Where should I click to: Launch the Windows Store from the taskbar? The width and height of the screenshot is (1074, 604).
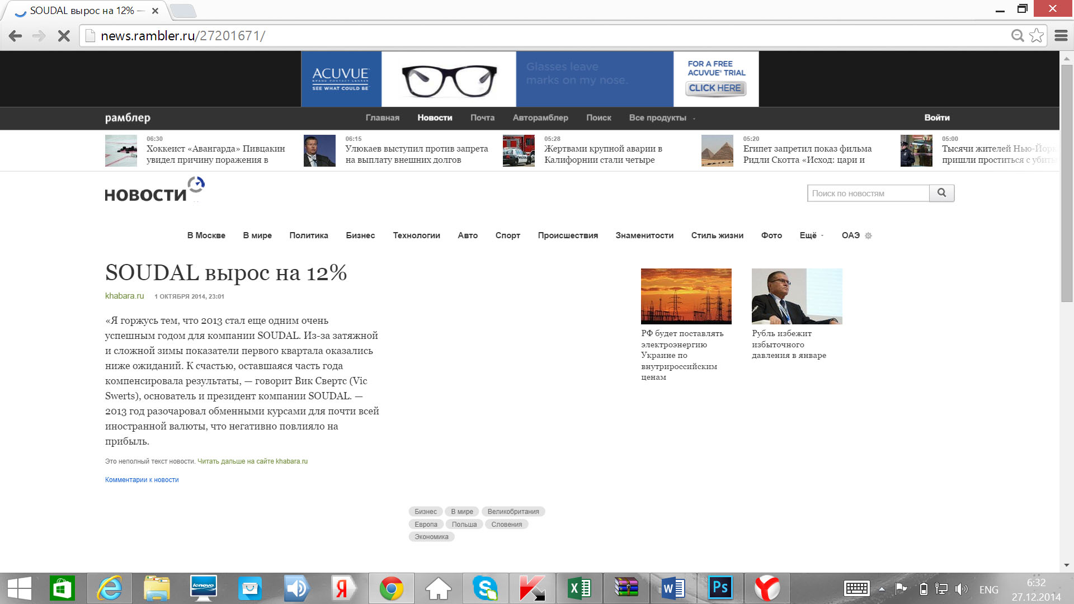pos(62,588)
